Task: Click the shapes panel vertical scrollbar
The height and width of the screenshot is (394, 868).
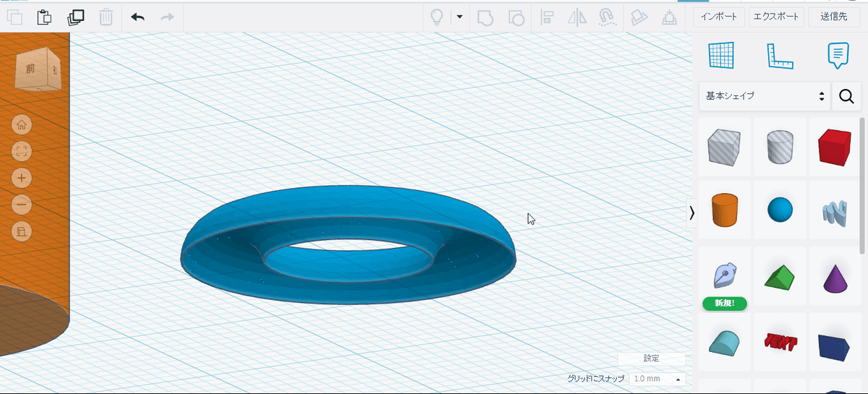Action: [x=862, y=185]
